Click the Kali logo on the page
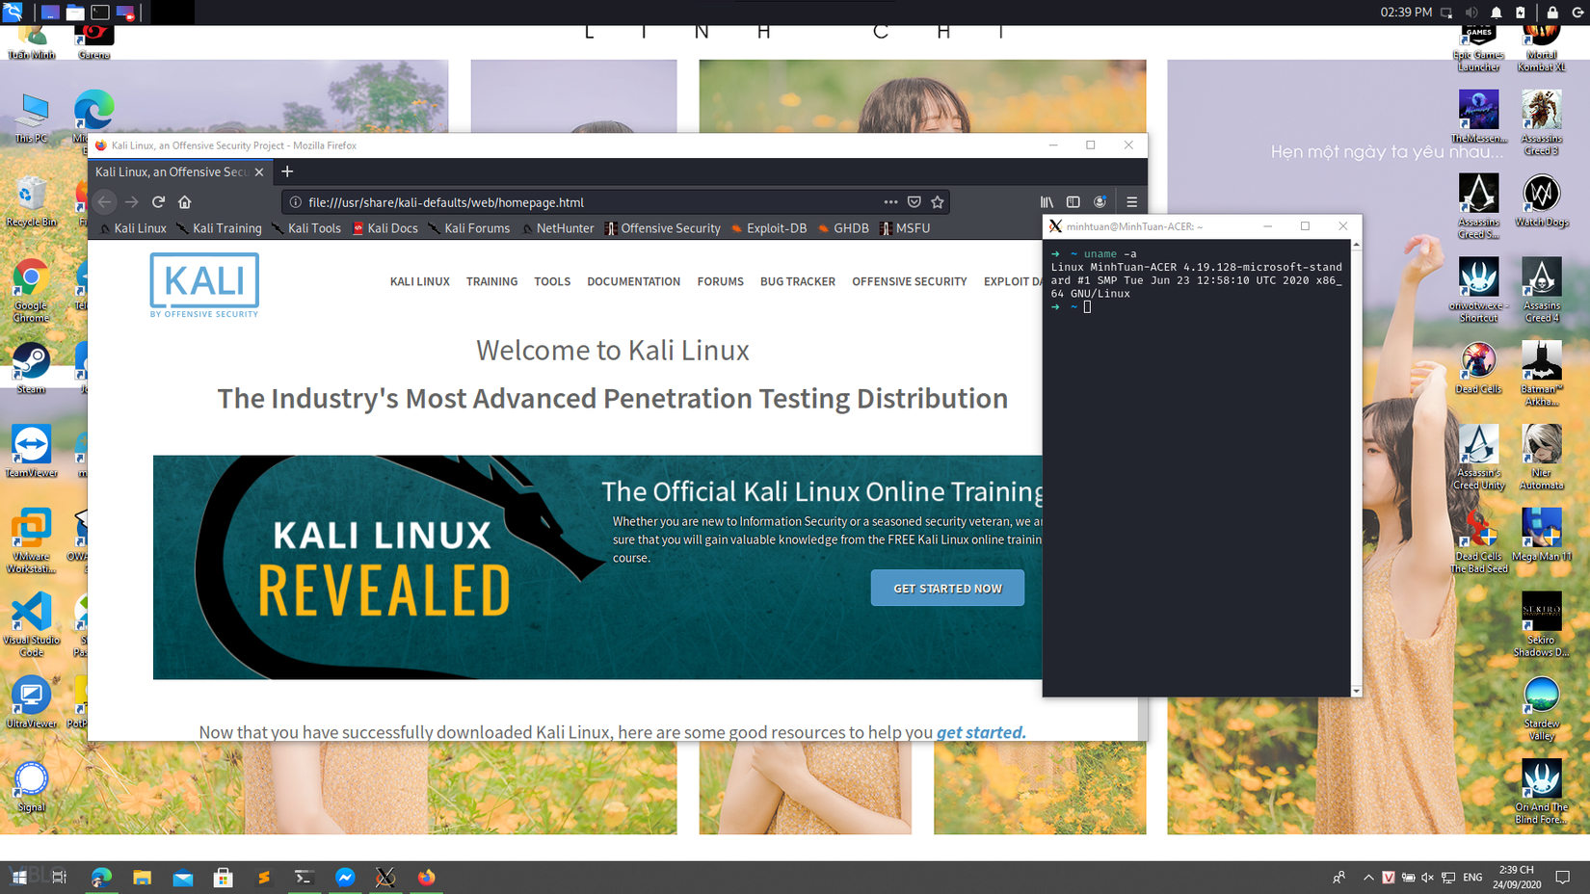 [x=204, y=285]
